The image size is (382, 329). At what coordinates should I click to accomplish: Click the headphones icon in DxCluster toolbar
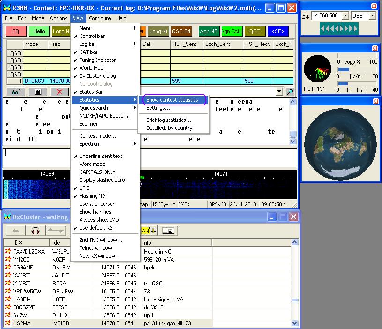pyautogui.click(x=36, y=231)
